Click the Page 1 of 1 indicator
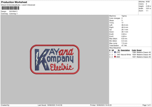Screen dimensions: 152x107 147,105
